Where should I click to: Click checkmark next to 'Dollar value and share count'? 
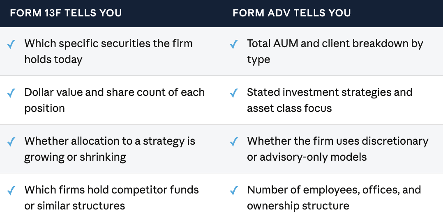pos(11,93)
